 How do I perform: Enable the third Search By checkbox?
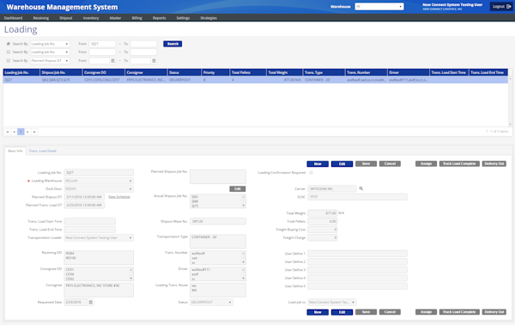(x=9, y=60)
